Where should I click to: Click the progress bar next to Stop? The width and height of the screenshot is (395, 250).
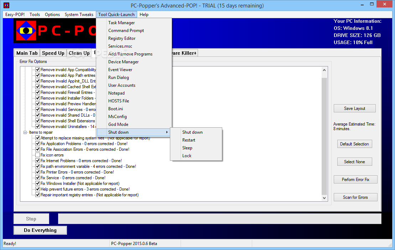[220, 219]
